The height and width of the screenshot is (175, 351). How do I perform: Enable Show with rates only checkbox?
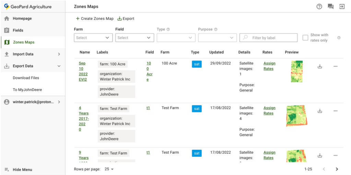pos(305,38)
